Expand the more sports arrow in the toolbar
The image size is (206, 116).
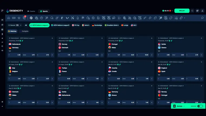tap(185, 18)
